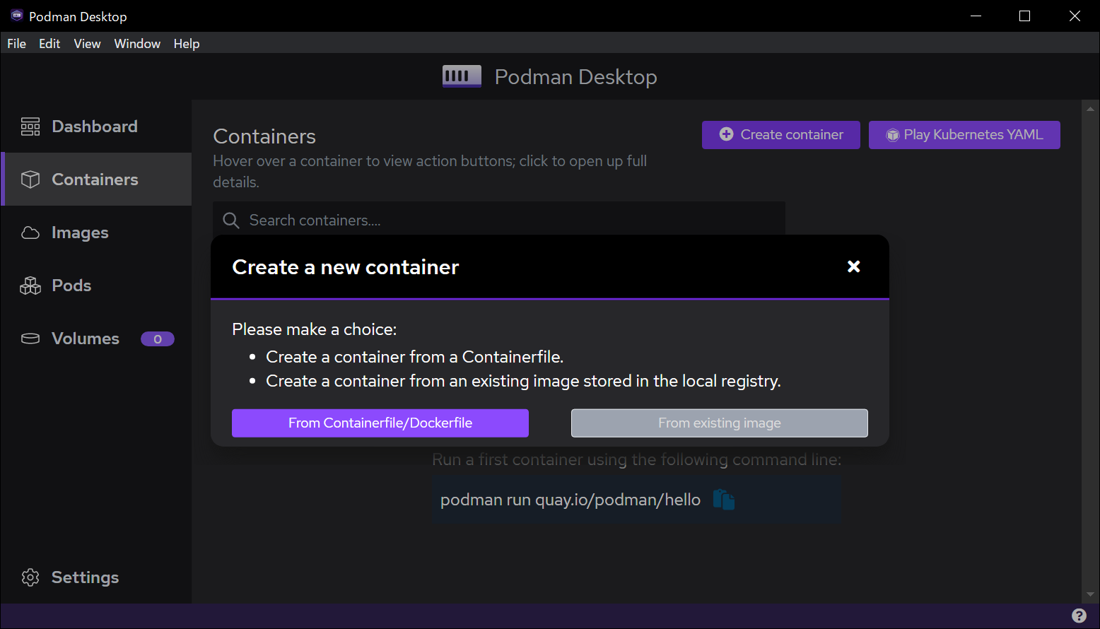This screenshot has height=629, width=1100.
Task: Click the Podman Desktop logo in header
Action: pos(462,76)
